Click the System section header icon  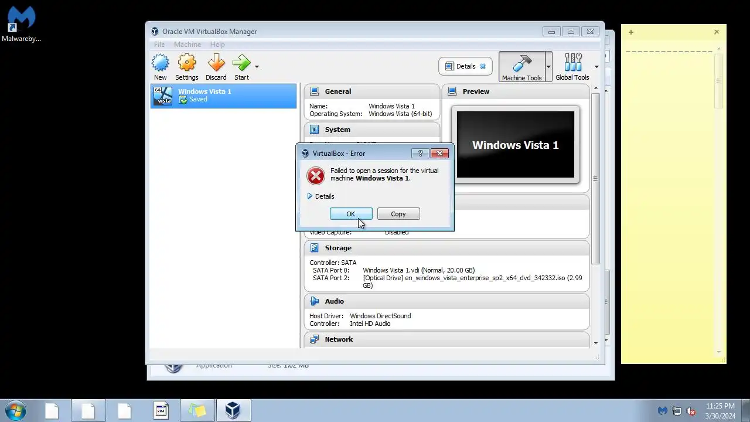coord(314,130)
